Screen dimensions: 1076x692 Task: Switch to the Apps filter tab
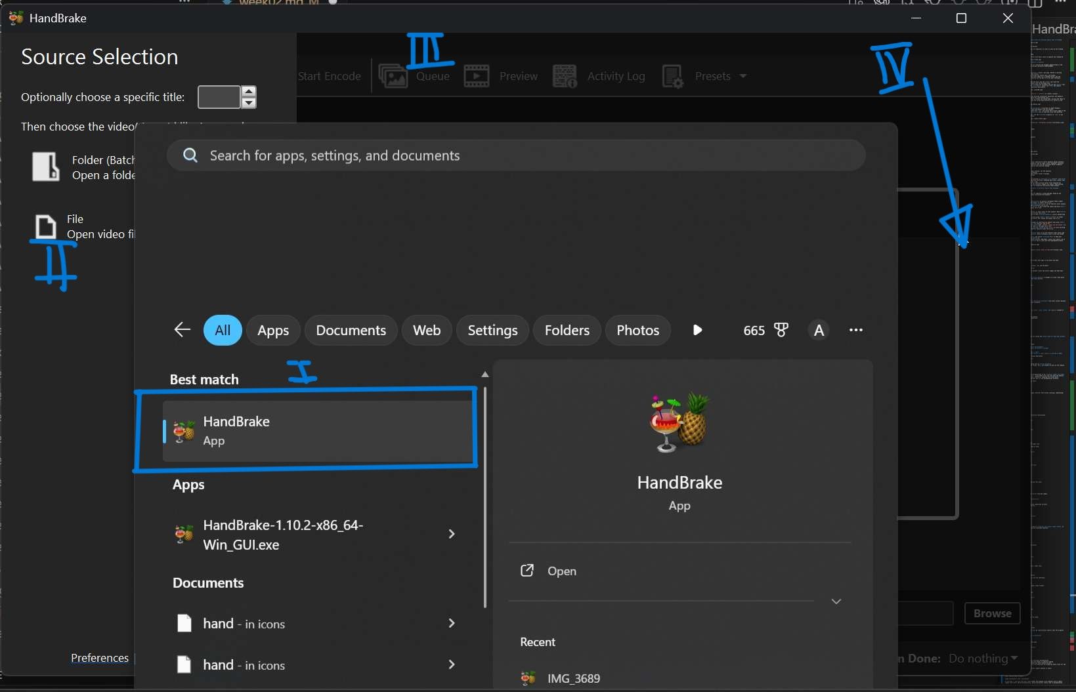point(273,330)
